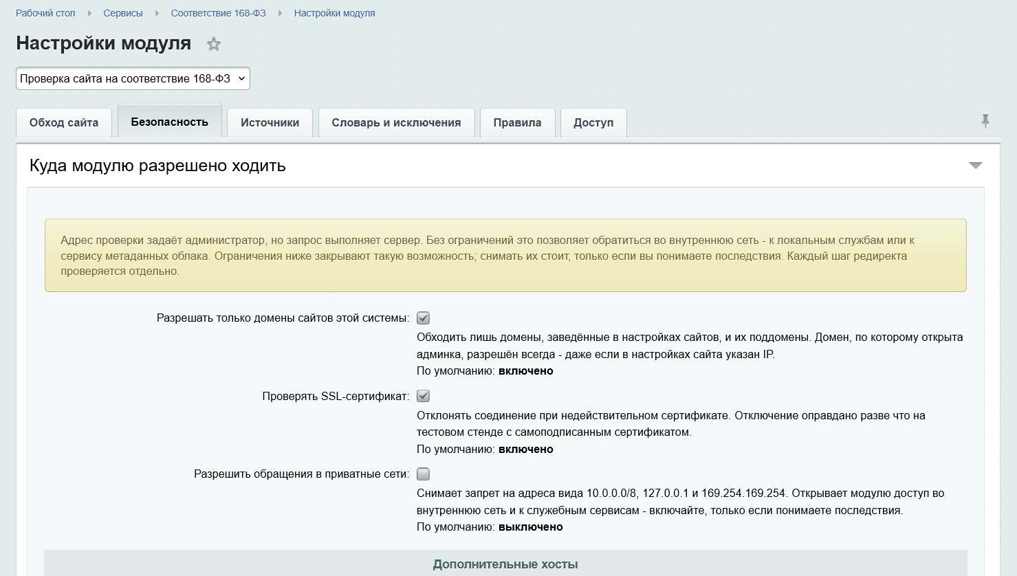Open the 'Источники' tab
The image size is (1017, 576).
pos(270,123)
